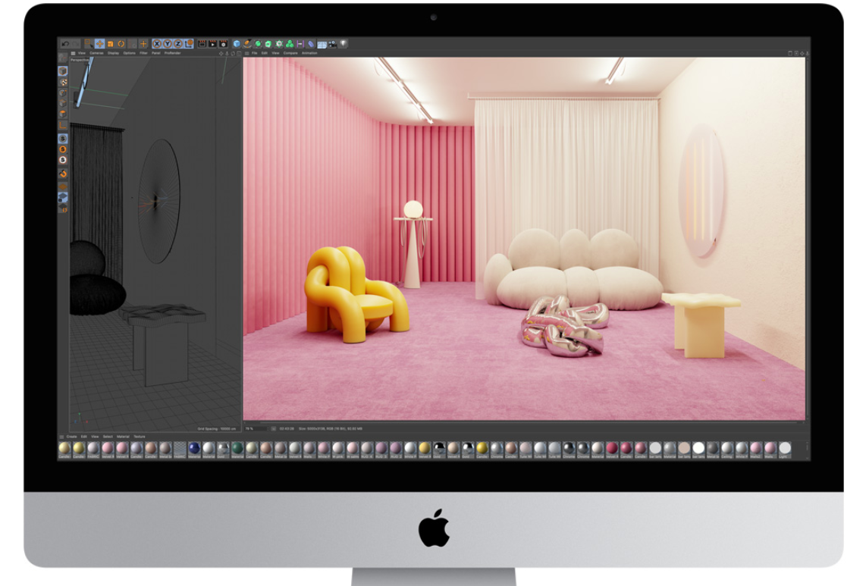Viewport: 866px width, 586px height.
Task: Click the viewport orbit navigation icon
Action: (233, 54)
